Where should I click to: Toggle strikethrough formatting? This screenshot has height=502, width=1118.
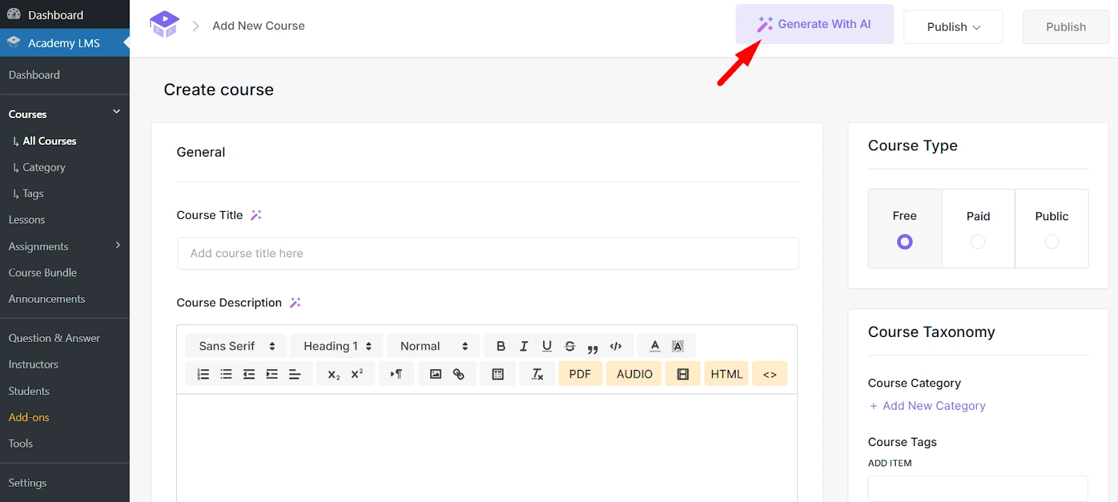[569, 346]
